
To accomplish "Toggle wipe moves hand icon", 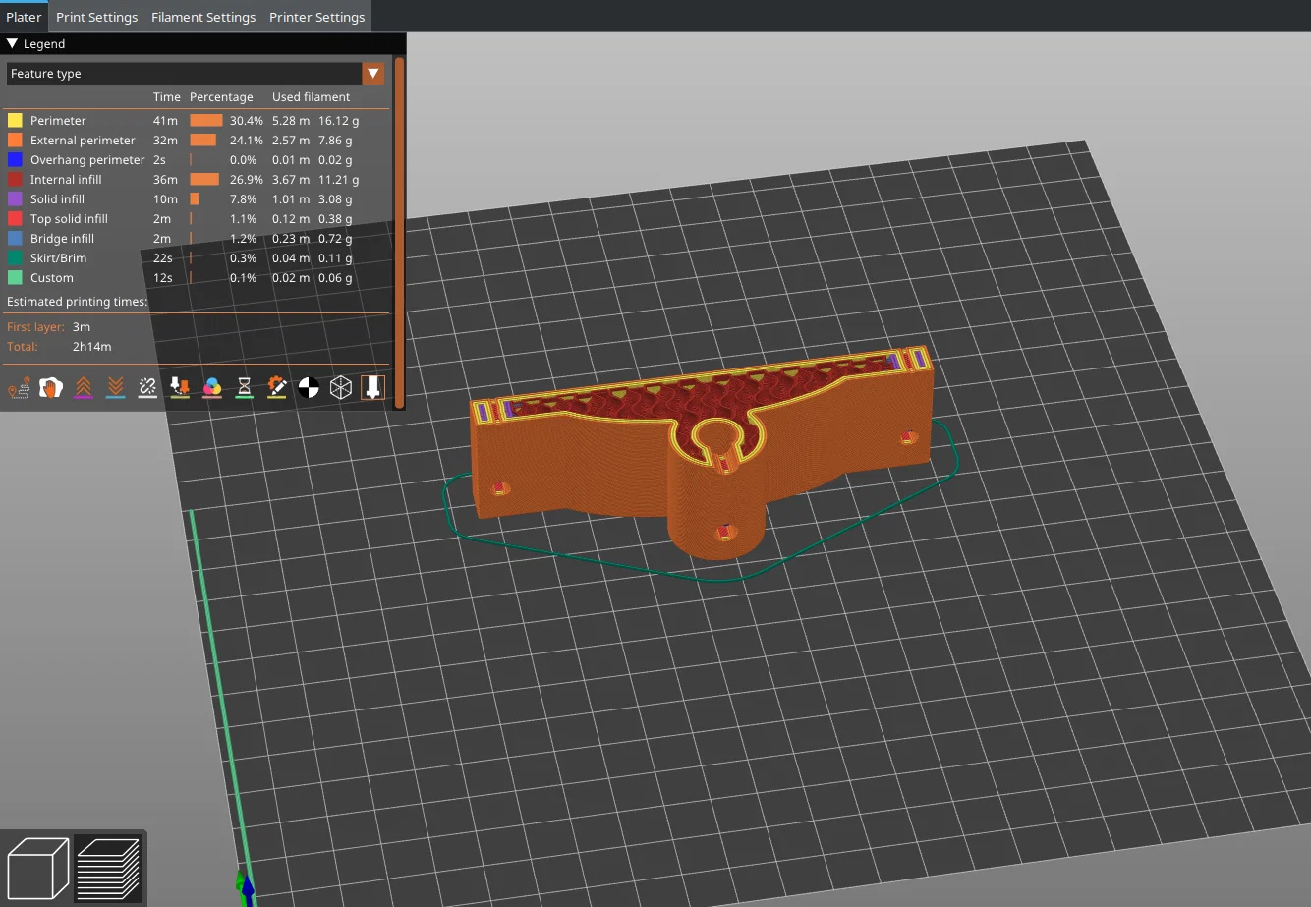I will point(51,388).
